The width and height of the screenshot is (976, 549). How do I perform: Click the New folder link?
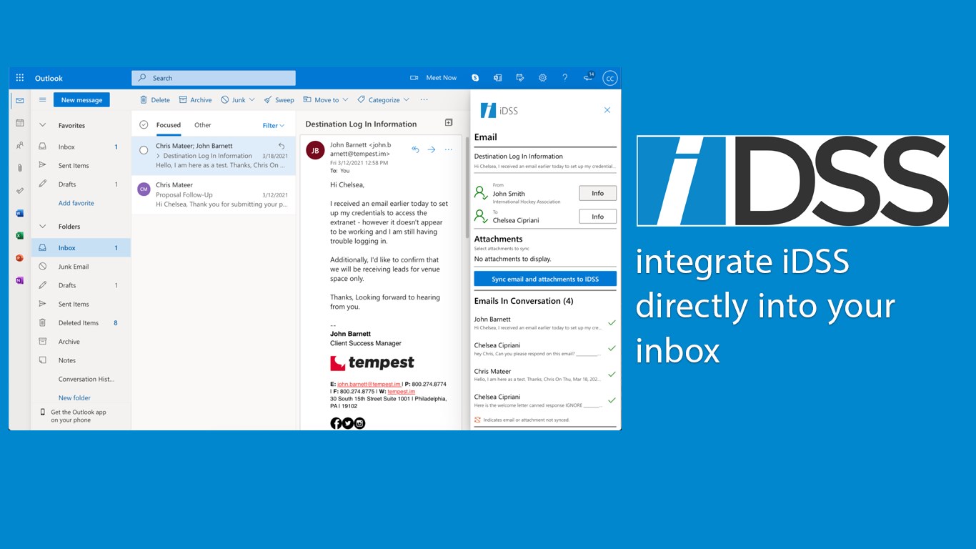click(x=74, y=397)
